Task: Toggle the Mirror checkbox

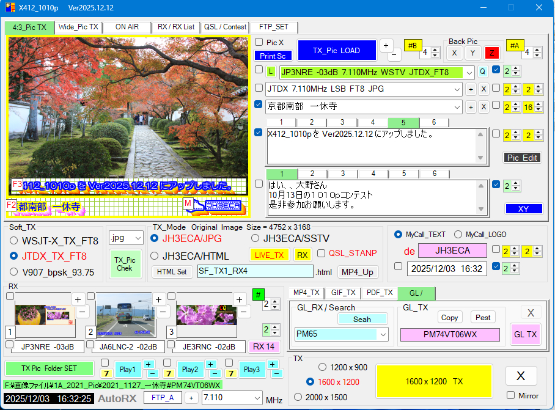Action: pyautogui.click(x=511, y=395)
